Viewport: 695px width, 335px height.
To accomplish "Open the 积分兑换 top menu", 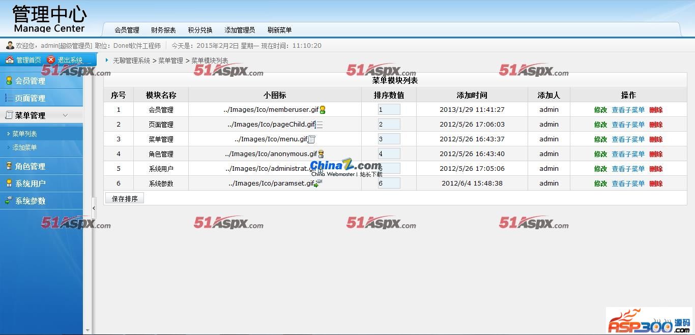I will [x=200, y=30].
